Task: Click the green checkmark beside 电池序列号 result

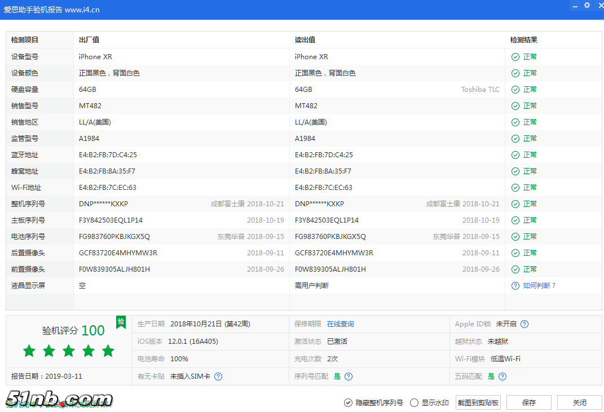Action: tap(515, 236)
